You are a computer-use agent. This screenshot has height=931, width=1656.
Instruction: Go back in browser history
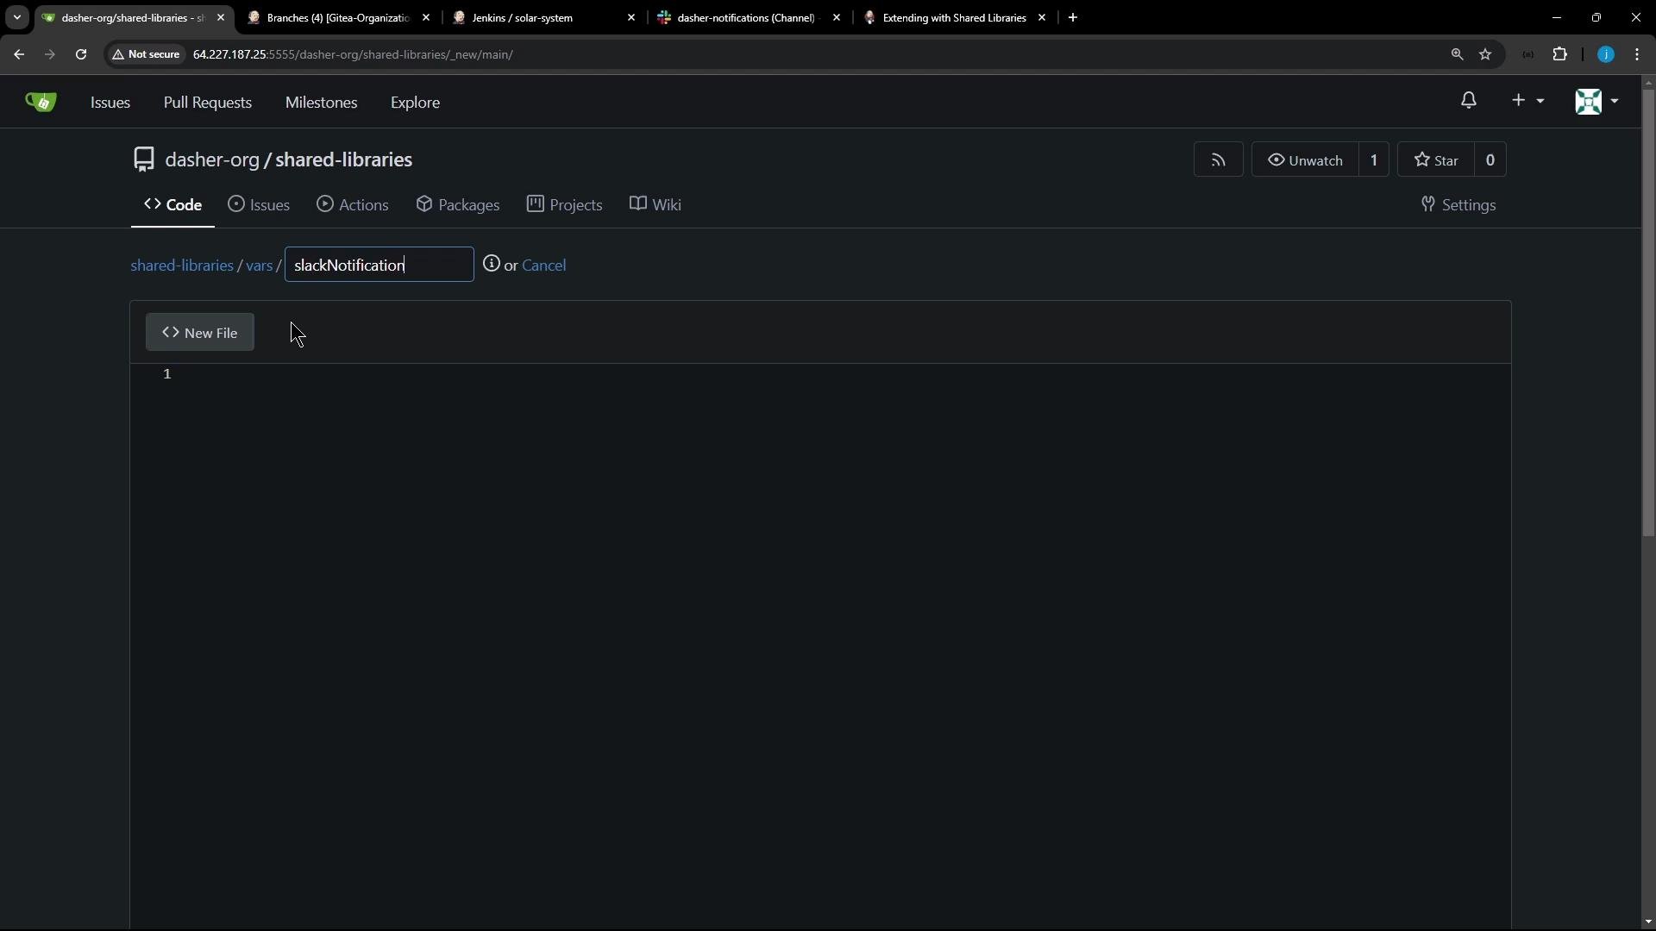[19, 54]
